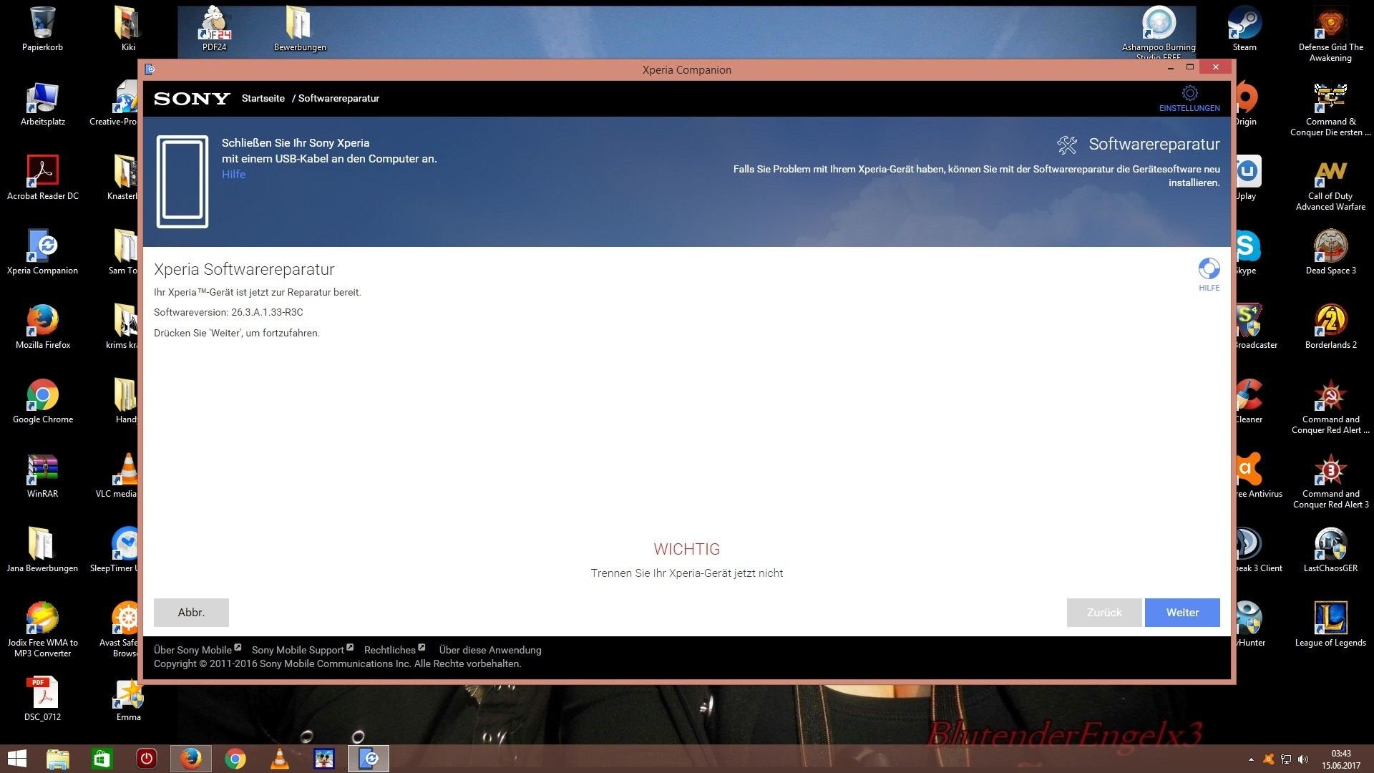Viewport: 1374px width, 773px height.
Task: Launch Defense Grid The Awakening
Action: pyautogui.click(x=1330, y=34)
